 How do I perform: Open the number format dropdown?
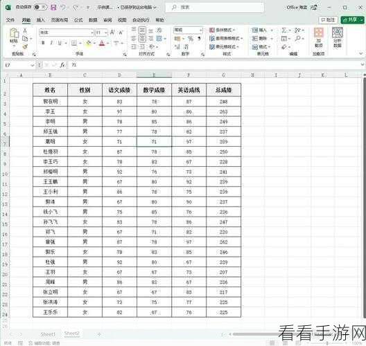(201, 30)
